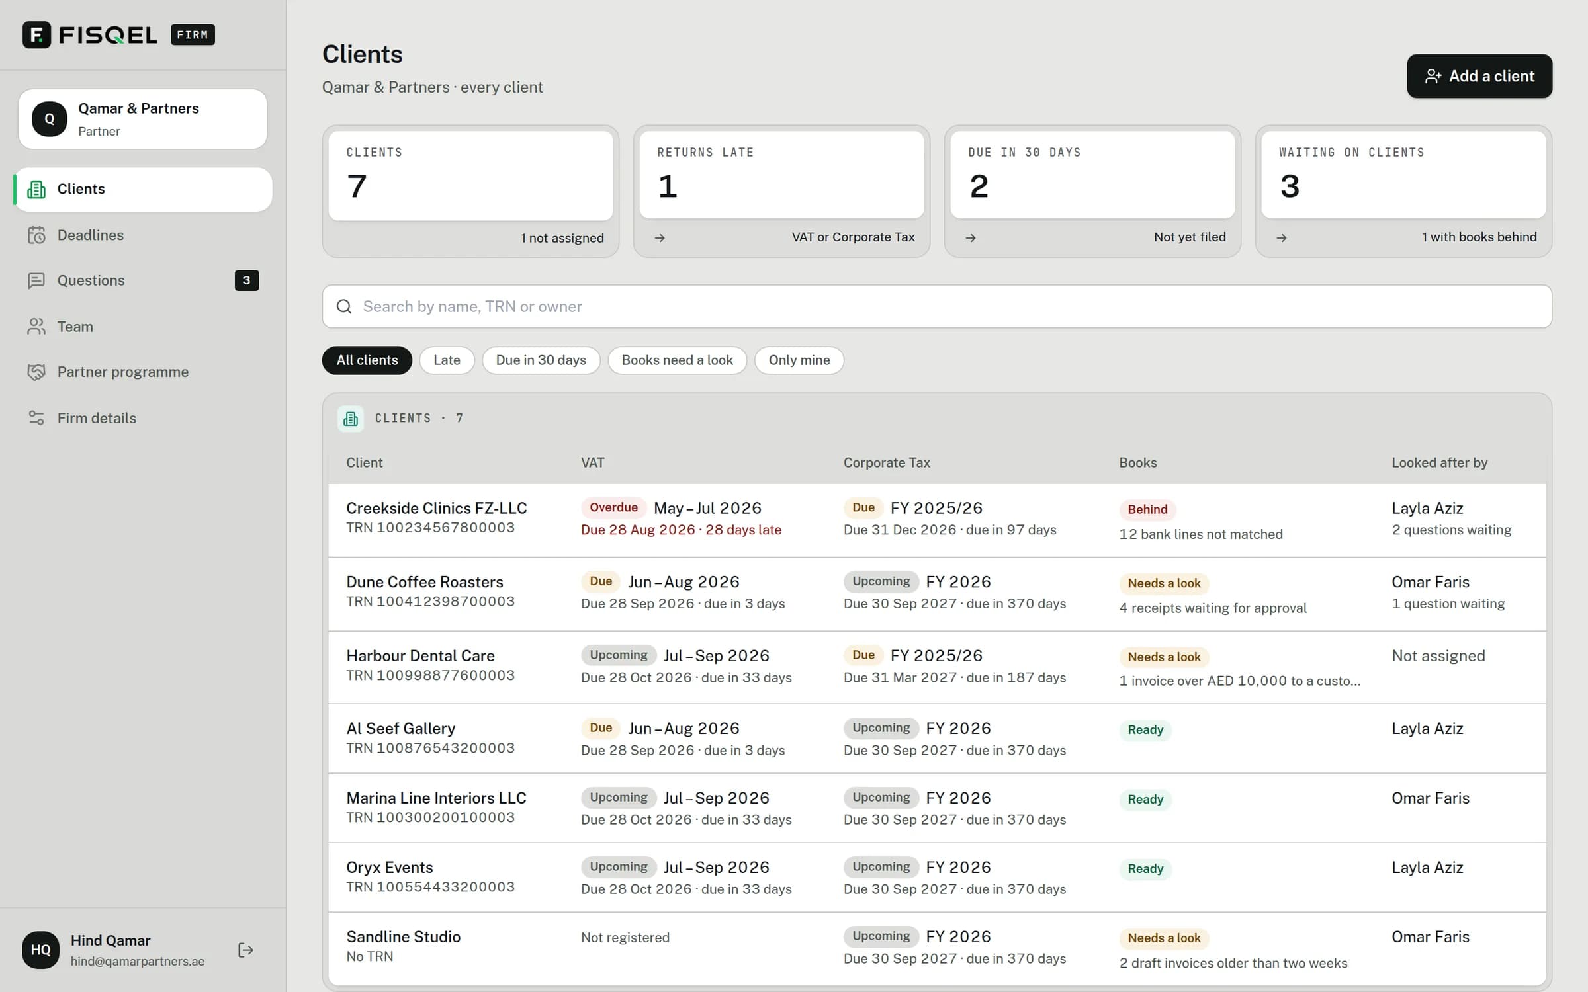Open the Clients summary card

[x=471, y=191]
